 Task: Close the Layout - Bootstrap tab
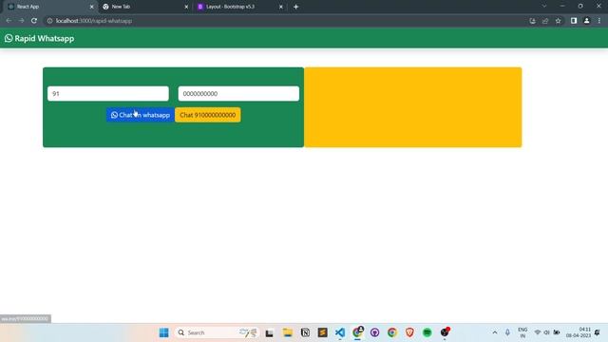[x=281, y=7]
